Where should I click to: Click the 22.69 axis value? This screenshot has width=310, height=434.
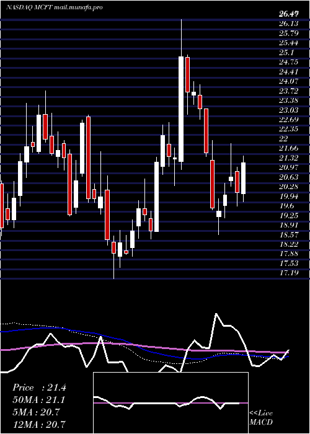289,120
